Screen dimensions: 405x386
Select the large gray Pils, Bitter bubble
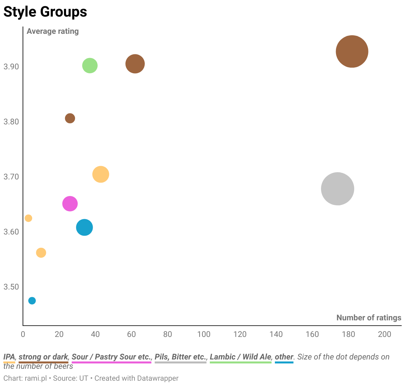[x=337, y=189]
